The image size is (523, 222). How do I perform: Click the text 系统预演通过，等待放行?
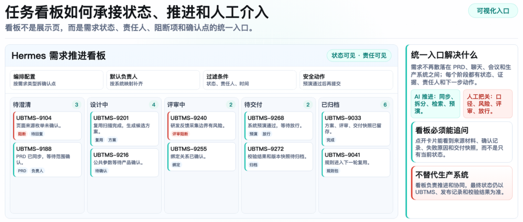pos(275,126)
